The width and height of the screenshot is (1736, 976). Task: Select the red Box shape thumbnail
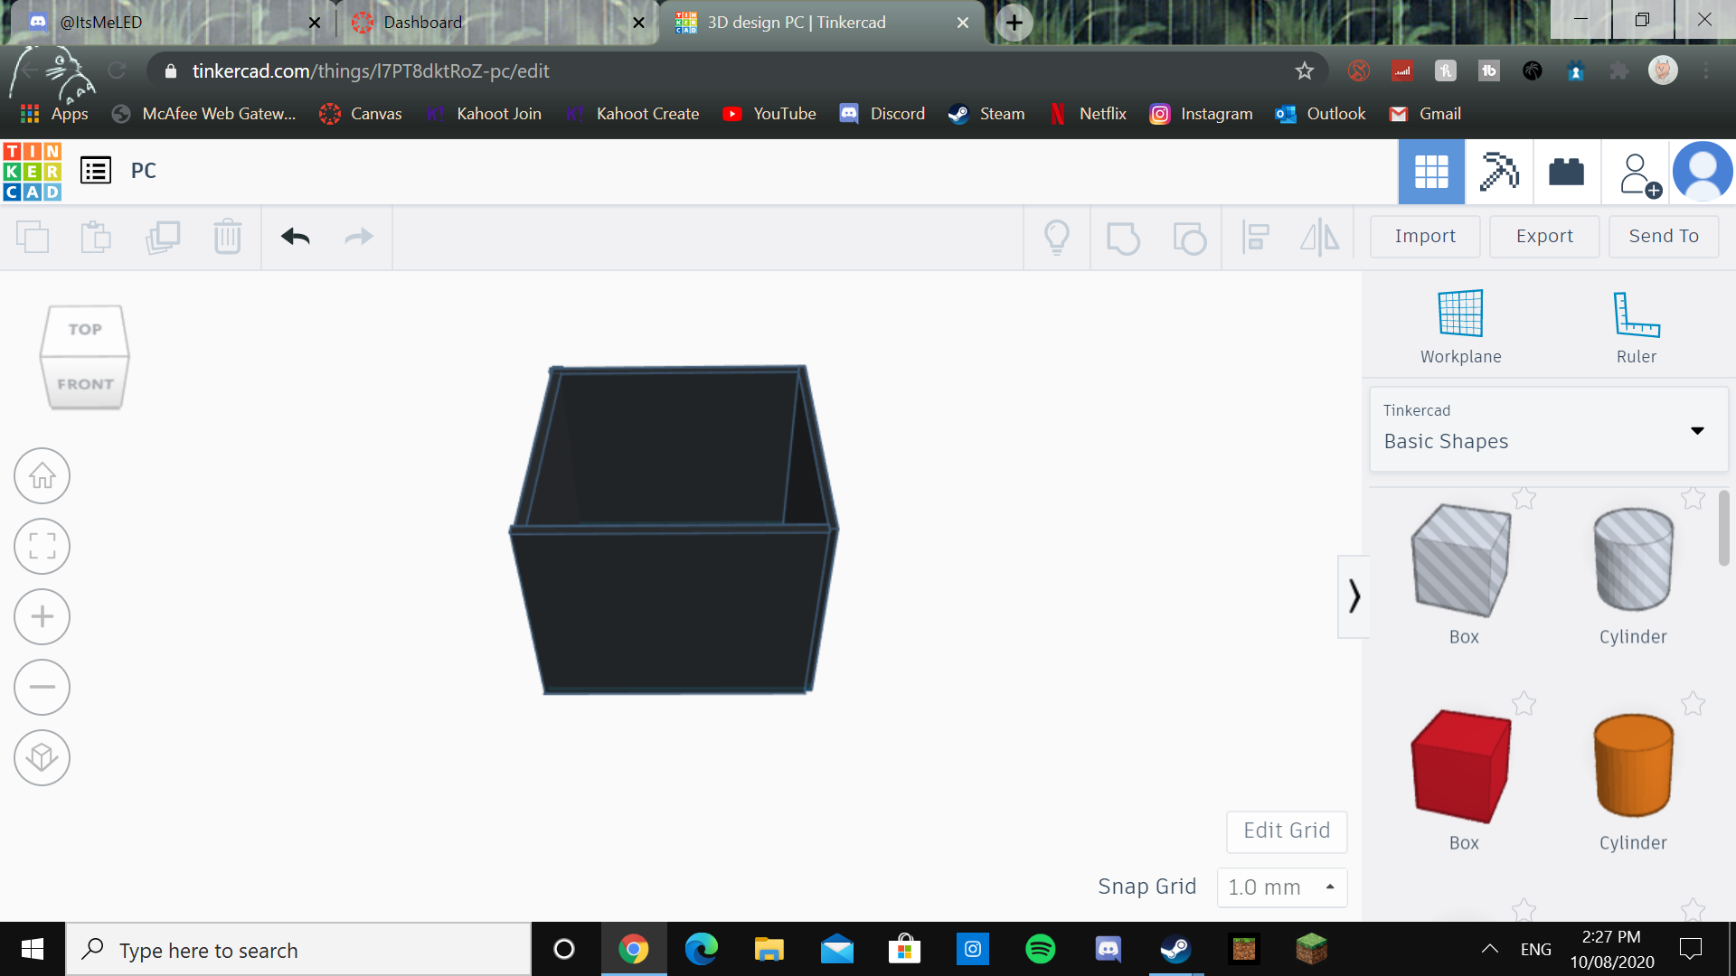click(1461, 766)
